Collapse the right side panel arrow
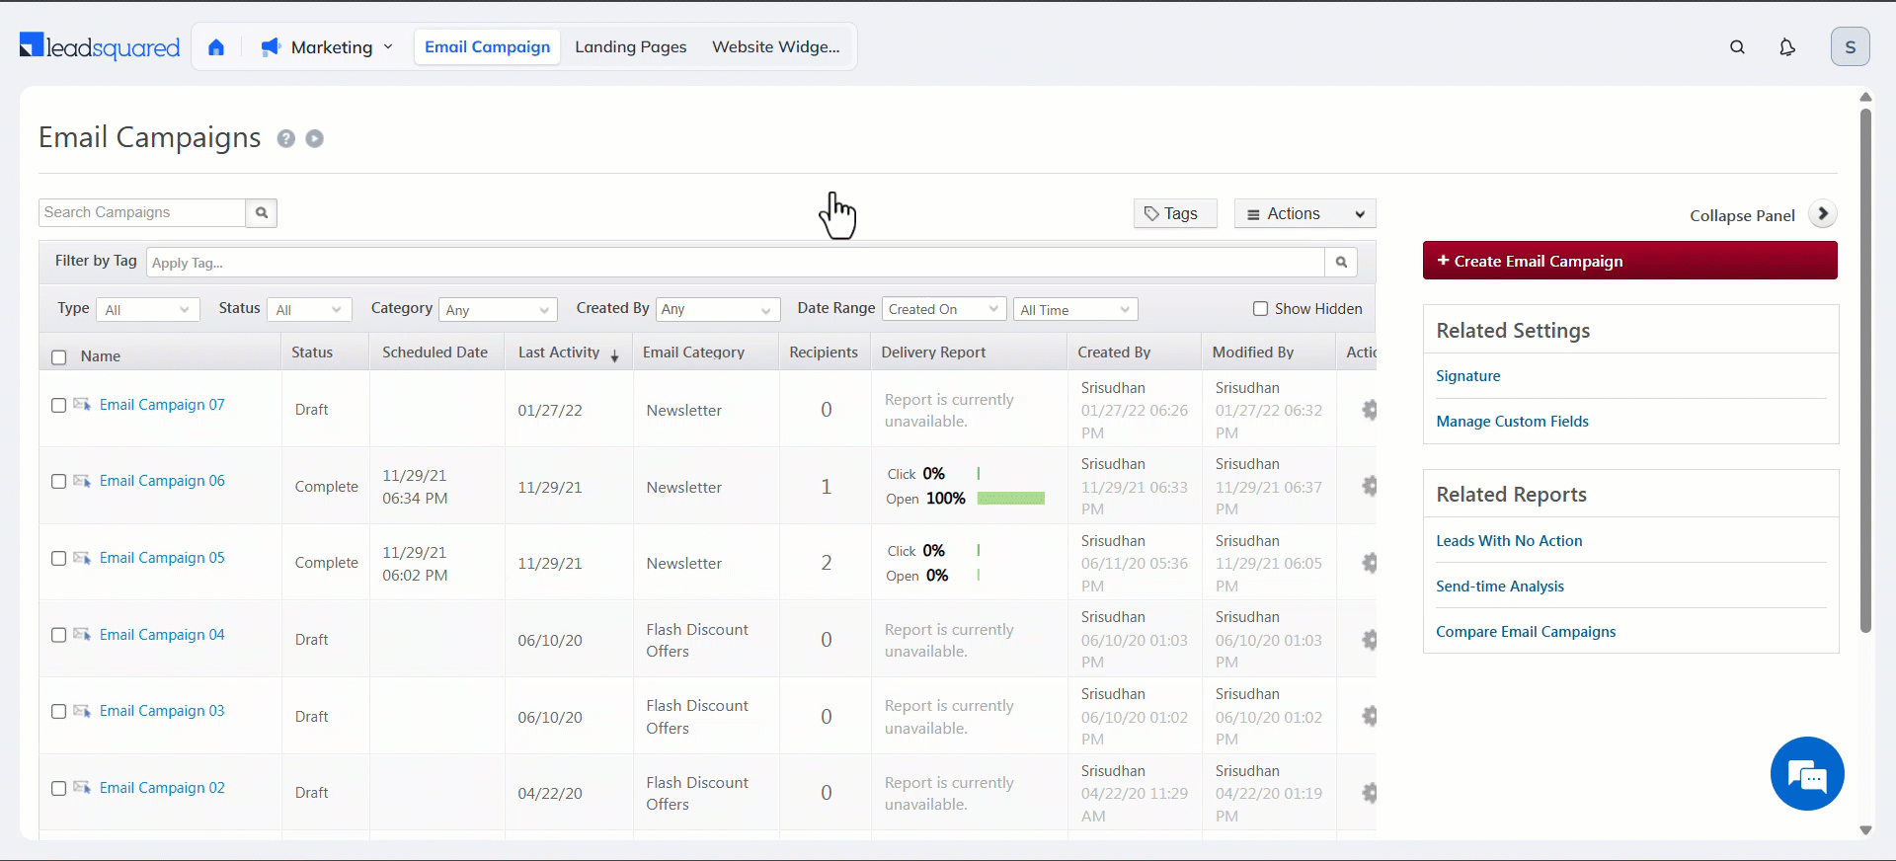The image size is (1896, 861). tap(1822, 214)
